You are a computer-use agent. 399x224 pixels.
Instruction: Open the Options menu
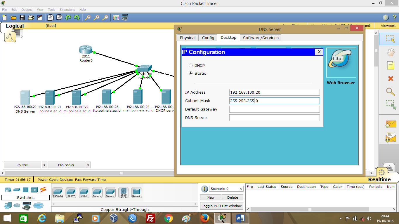point(27,10)
